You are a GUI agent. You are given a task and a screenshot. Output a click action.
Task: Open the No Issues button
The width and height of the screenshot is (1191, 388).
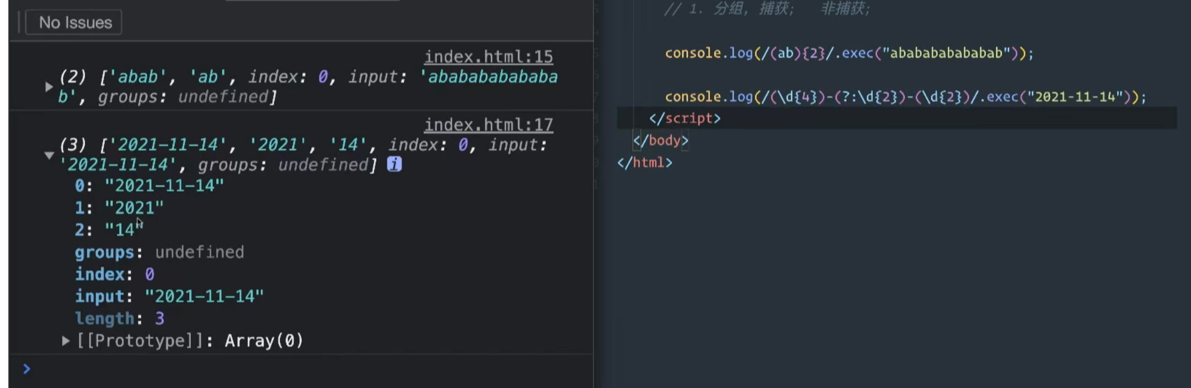tap(74, 23)
